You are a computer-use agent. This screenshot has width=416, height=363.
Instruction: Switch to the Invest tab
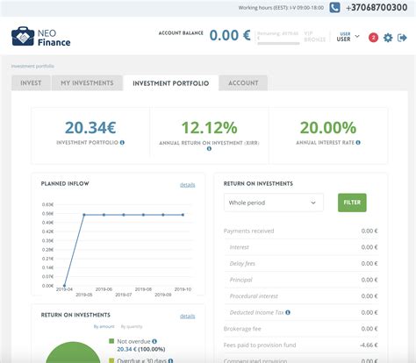(31, 83)
